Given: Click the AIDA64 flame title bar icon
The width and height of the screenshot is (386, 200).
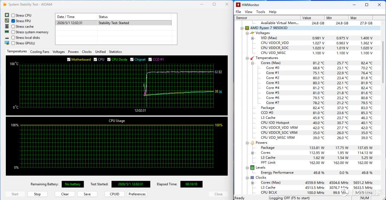Looking at the screenshot, I should tap(4, 4).
